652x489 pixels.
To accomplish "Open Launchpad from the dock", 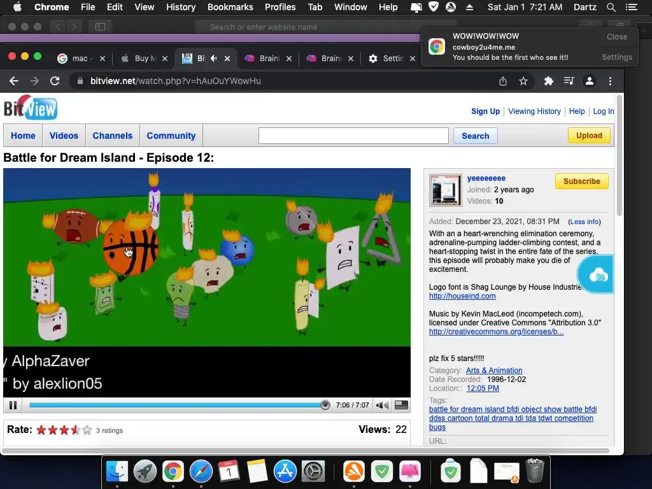I will coord(145,471).
